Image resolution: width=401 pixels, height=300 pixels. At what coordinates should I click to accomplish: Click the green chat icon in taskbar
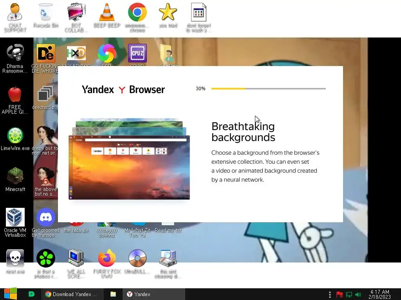[x=31, y=294]
